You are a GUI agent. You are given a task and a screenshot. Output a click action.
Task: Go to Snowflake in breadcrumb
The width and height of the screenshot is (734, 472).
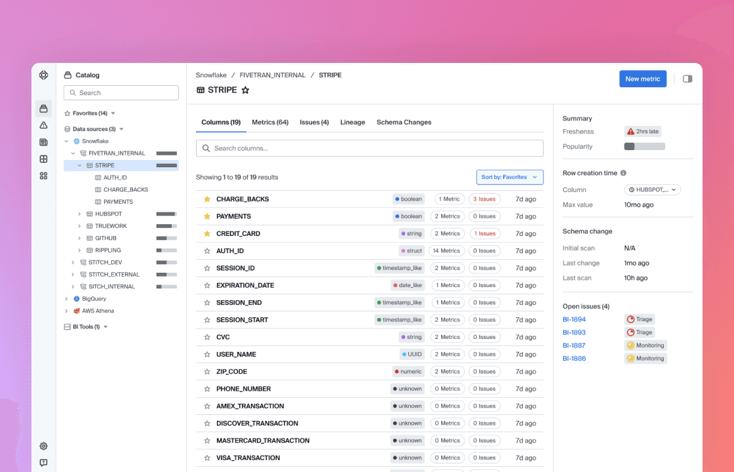[x=211, y=75]
